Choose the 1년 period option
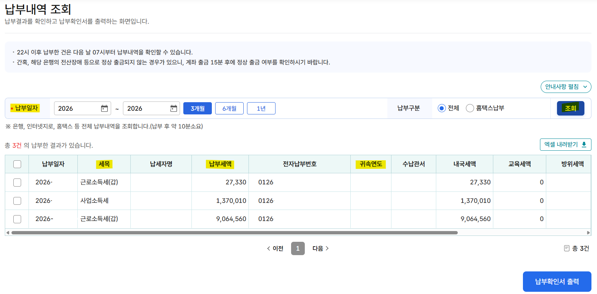The image size is (597, 294). 261,108
